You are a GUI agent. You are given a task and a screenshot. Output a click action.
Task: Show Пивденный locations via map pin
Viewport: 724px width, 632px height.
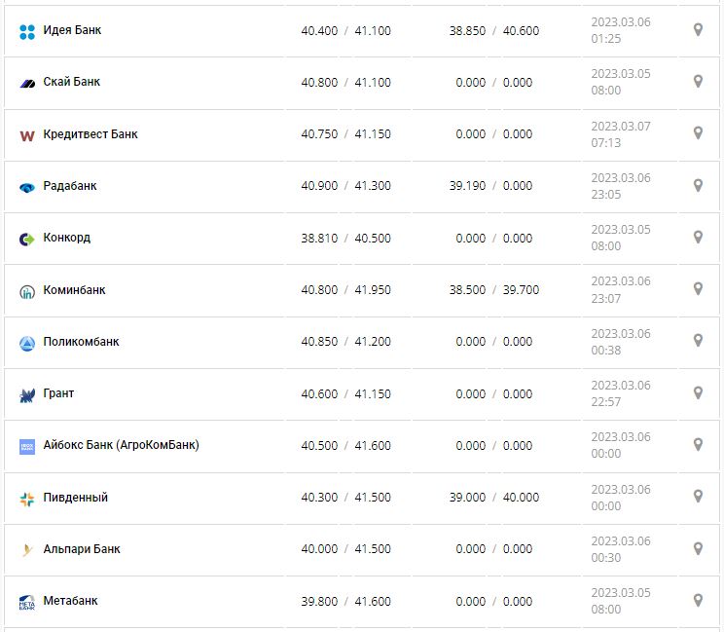[x=698, y=497]
